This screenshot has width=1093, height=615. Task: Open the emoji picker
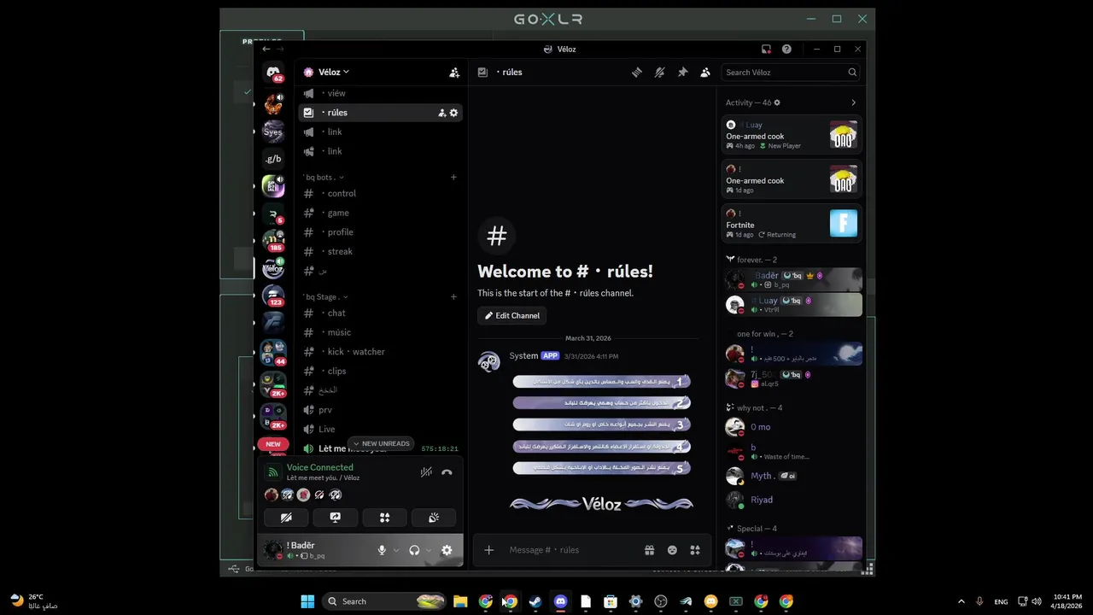pos(672,550)
